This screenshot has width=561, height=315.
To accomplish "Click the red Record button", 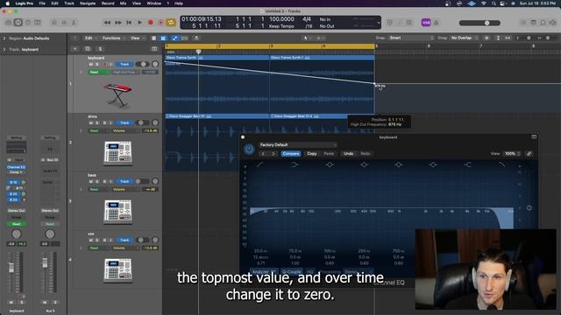I will click(151, 23).
